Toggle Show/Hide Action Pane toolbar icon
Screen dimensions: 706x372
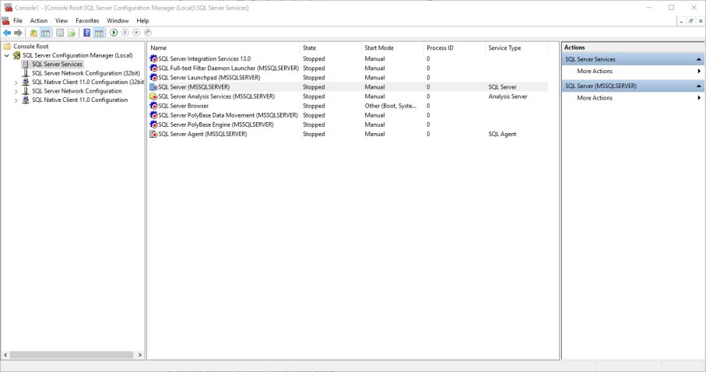tap(99, 33)
